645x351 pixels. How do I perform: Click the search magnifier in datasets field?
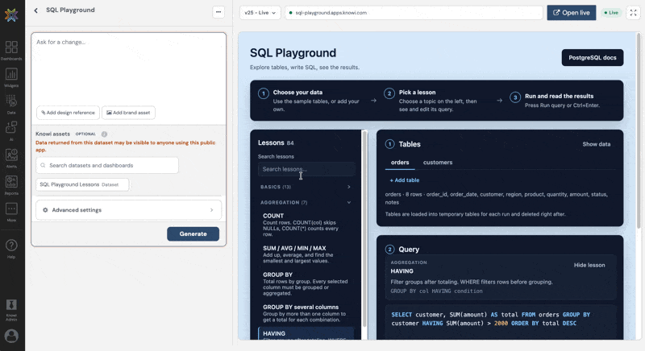43,166
